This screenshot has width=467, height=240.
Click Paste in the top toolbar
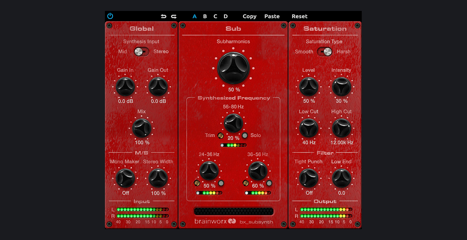(x=271, y=16)
